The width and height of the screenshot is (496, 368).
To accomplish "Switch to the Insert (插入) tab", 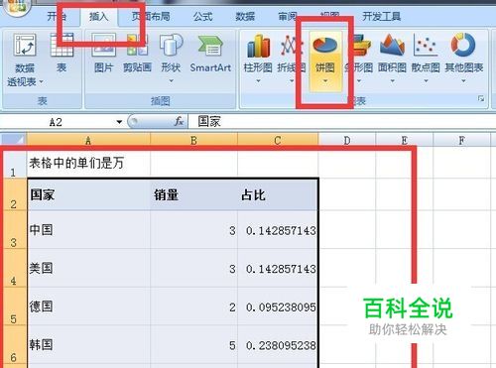I will [98, 16].
